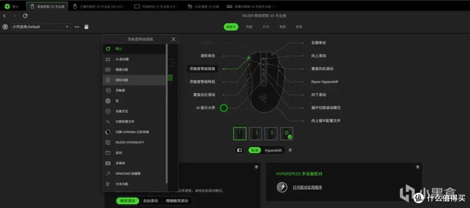Select 触觉滚动 scroll mode
Viewport: 470px width, 208px height.
[x=128, y=201]
